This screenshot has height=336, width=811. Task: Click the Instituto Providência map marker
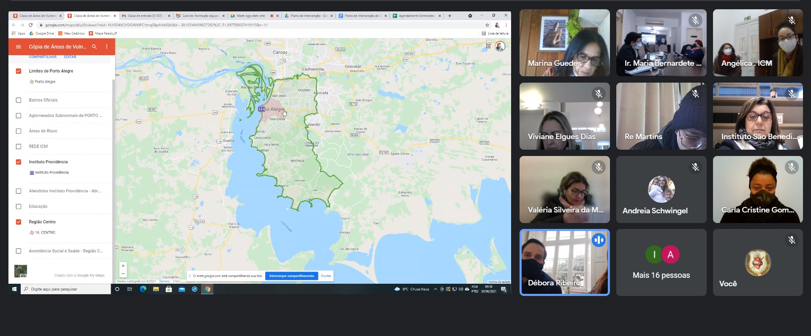pyautogui.click(x=261, y=109)
